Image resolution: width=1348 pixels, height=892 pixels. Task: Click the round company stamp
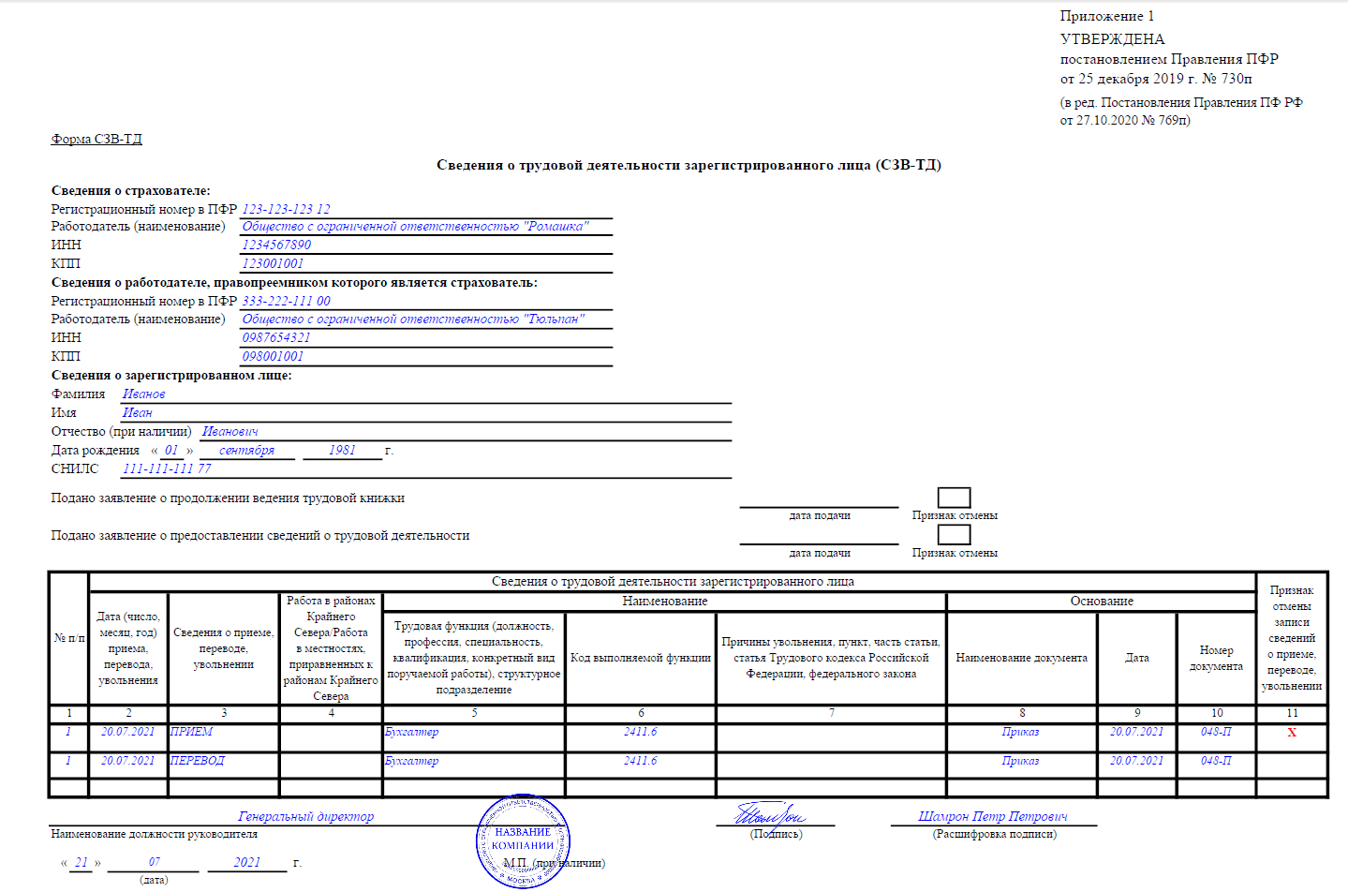point(523,840)
